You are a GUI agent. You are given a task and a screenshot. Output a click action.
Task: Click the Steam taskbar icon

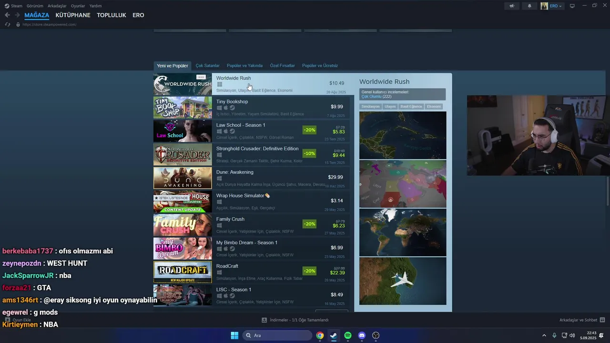334,335
